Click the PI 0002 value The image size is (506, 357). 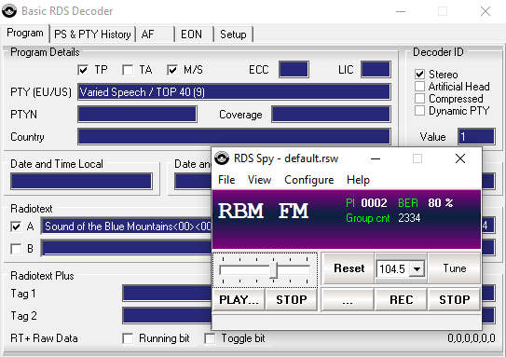click(374, 203)
